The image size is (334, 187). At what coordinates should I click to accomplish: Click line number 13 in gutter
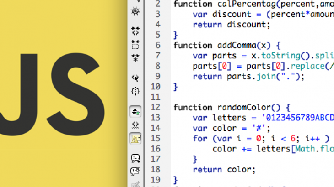pyautogui.click(x=156, y=118)
